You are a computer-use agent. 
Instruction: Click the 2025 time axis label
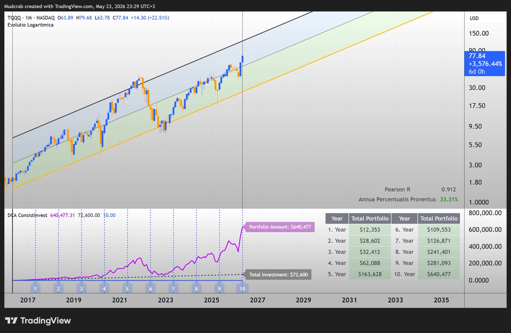pos(212,300)
